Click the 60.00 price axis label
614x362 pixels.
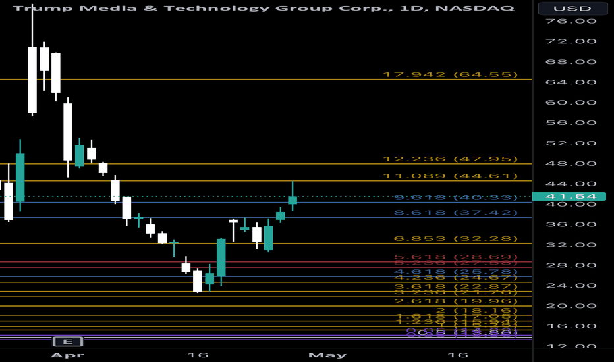(571, 103)
